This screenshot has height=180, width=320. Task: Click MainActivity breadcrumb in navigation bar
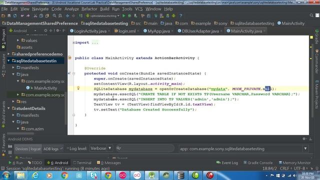click(291, 23)
